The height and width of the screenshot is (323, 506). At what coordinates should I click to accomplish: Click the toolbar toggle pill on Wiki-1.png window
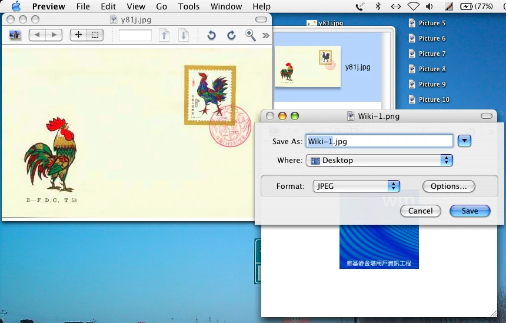click(x=487, y=116)
